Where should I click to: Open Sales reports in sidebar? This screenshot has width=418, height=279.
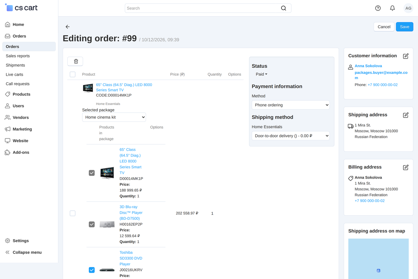click(18, 56)
